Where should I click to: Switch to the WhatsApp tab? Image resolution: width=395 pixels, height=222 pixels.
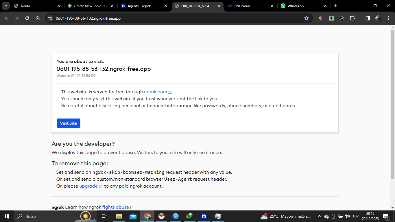304,6
